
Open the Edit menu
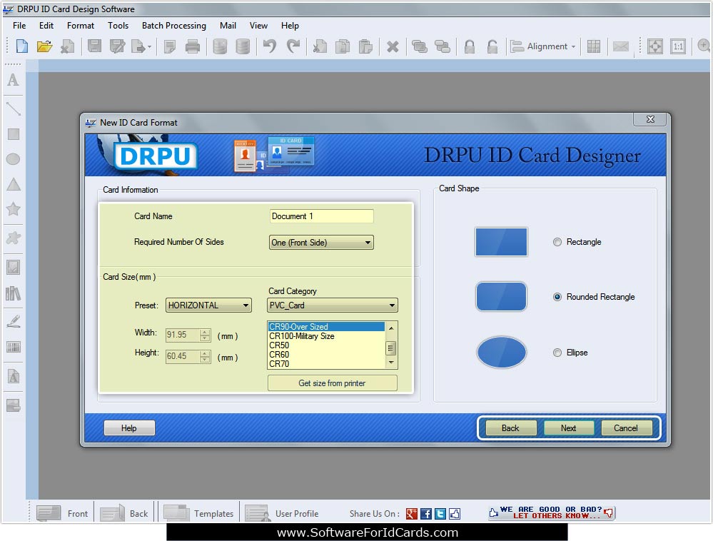46,26
